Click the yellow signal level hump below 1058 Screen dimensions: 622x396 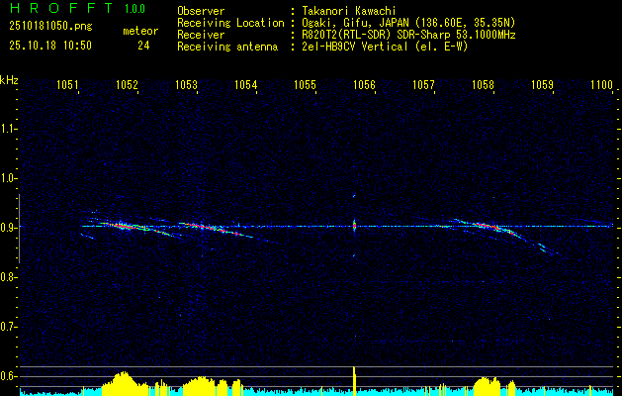[488, 386]
